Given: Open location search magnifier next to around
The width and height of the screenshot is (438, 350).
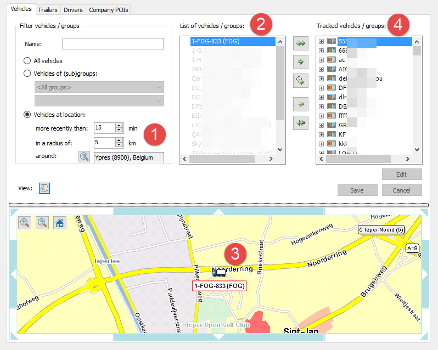Looking at the screenshot, I should (85, 157).
